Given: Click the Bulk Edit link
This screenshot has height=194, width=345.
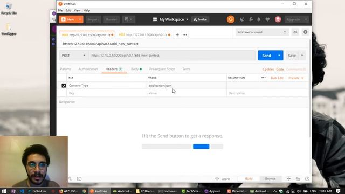Looking at the screenshot, I should [x=277, y=78].
